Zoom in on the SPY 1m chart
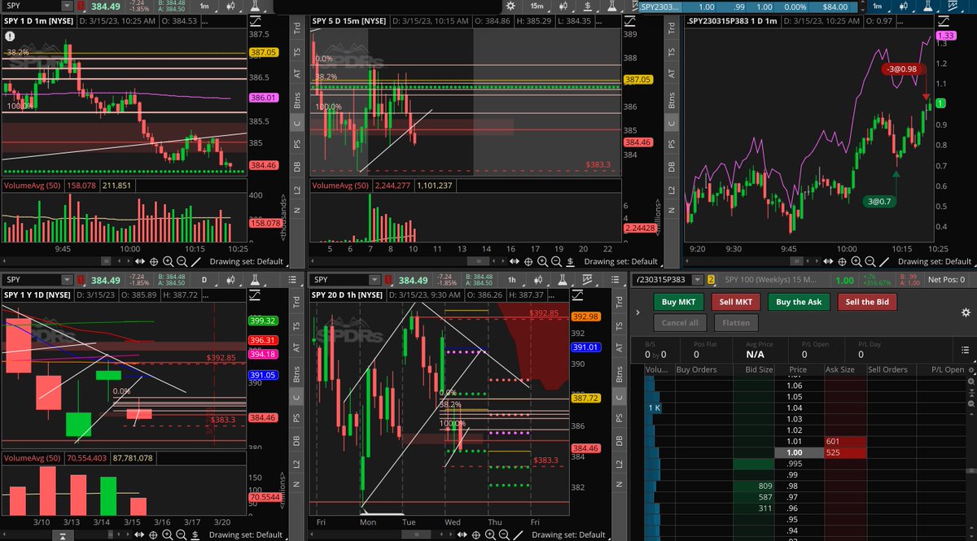 pos(168,262)
